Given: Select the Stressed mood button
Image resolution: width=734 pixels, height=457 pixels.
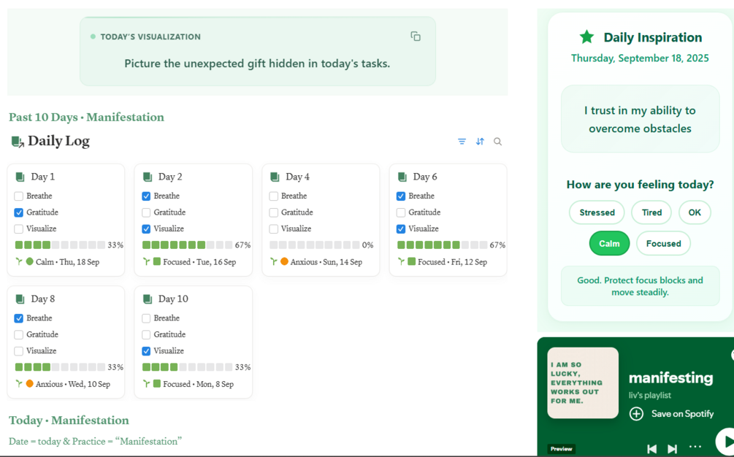Looking at the screenshot, I should tap(597, 212).
